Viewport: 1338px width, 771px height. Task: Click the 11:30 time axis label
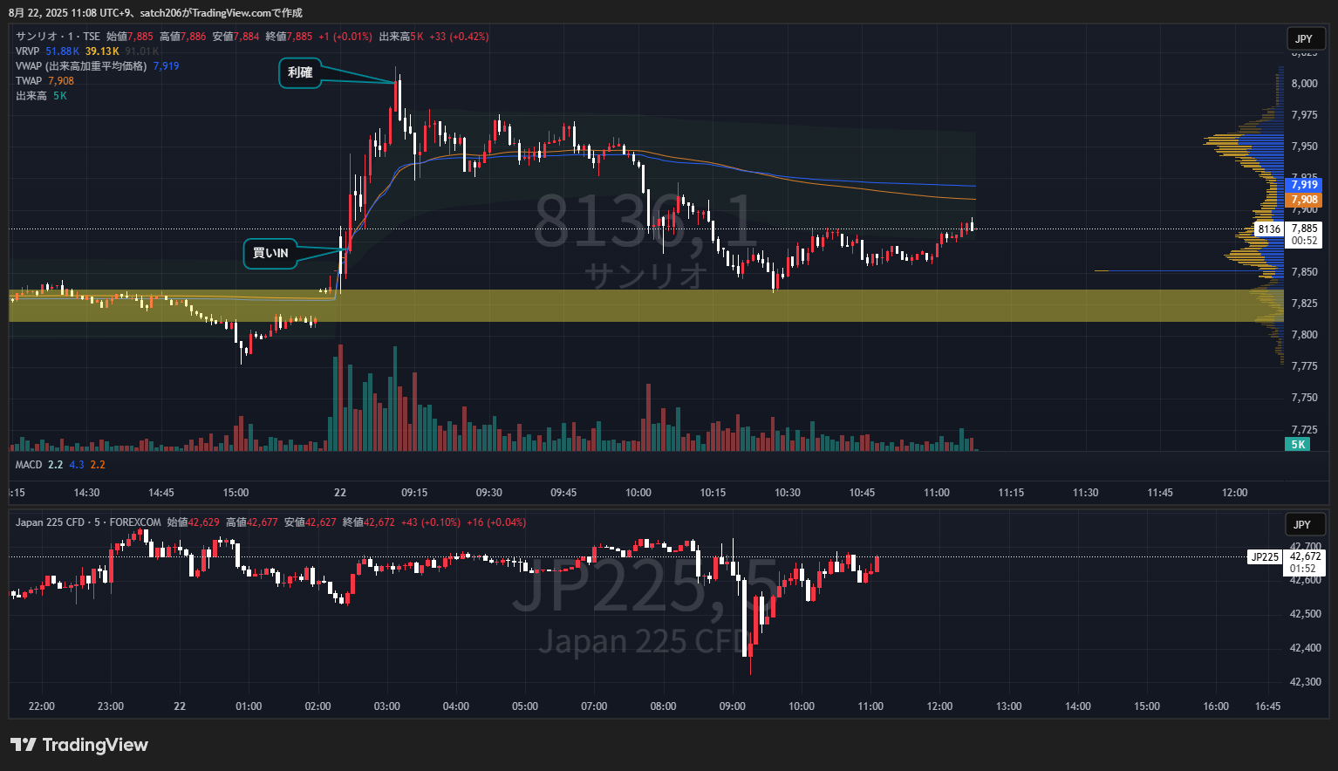point(1086,493)
